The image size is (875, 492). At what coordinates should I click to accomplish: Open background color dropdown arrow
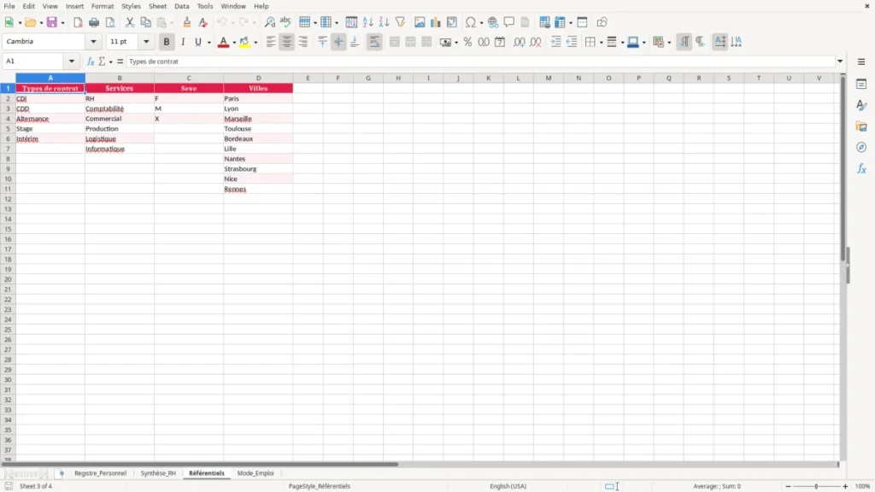(x=255, y=43)
